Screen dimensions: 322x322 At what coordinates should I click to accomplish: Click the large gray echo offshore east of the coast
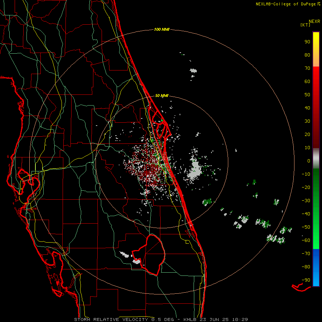pyautogui.click(x=195, y=170)
